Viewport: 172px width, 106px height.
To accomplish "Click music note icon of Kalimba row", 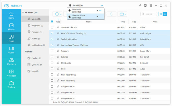I will pyautogui.click(x=58, y=57).
